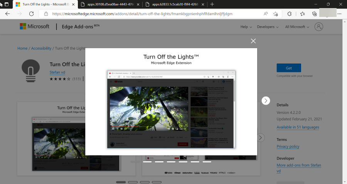The height and width of the screenshot is (184, 347).
Task: Click the Get button
Action: point(289,68)
